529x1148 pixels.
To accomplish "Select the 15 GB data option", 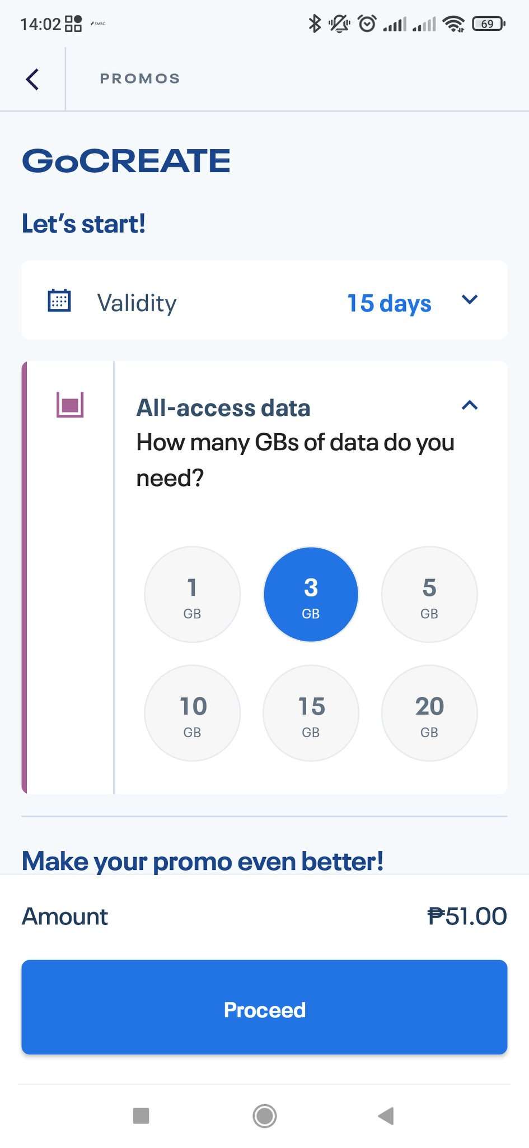I will pos(311,713).
